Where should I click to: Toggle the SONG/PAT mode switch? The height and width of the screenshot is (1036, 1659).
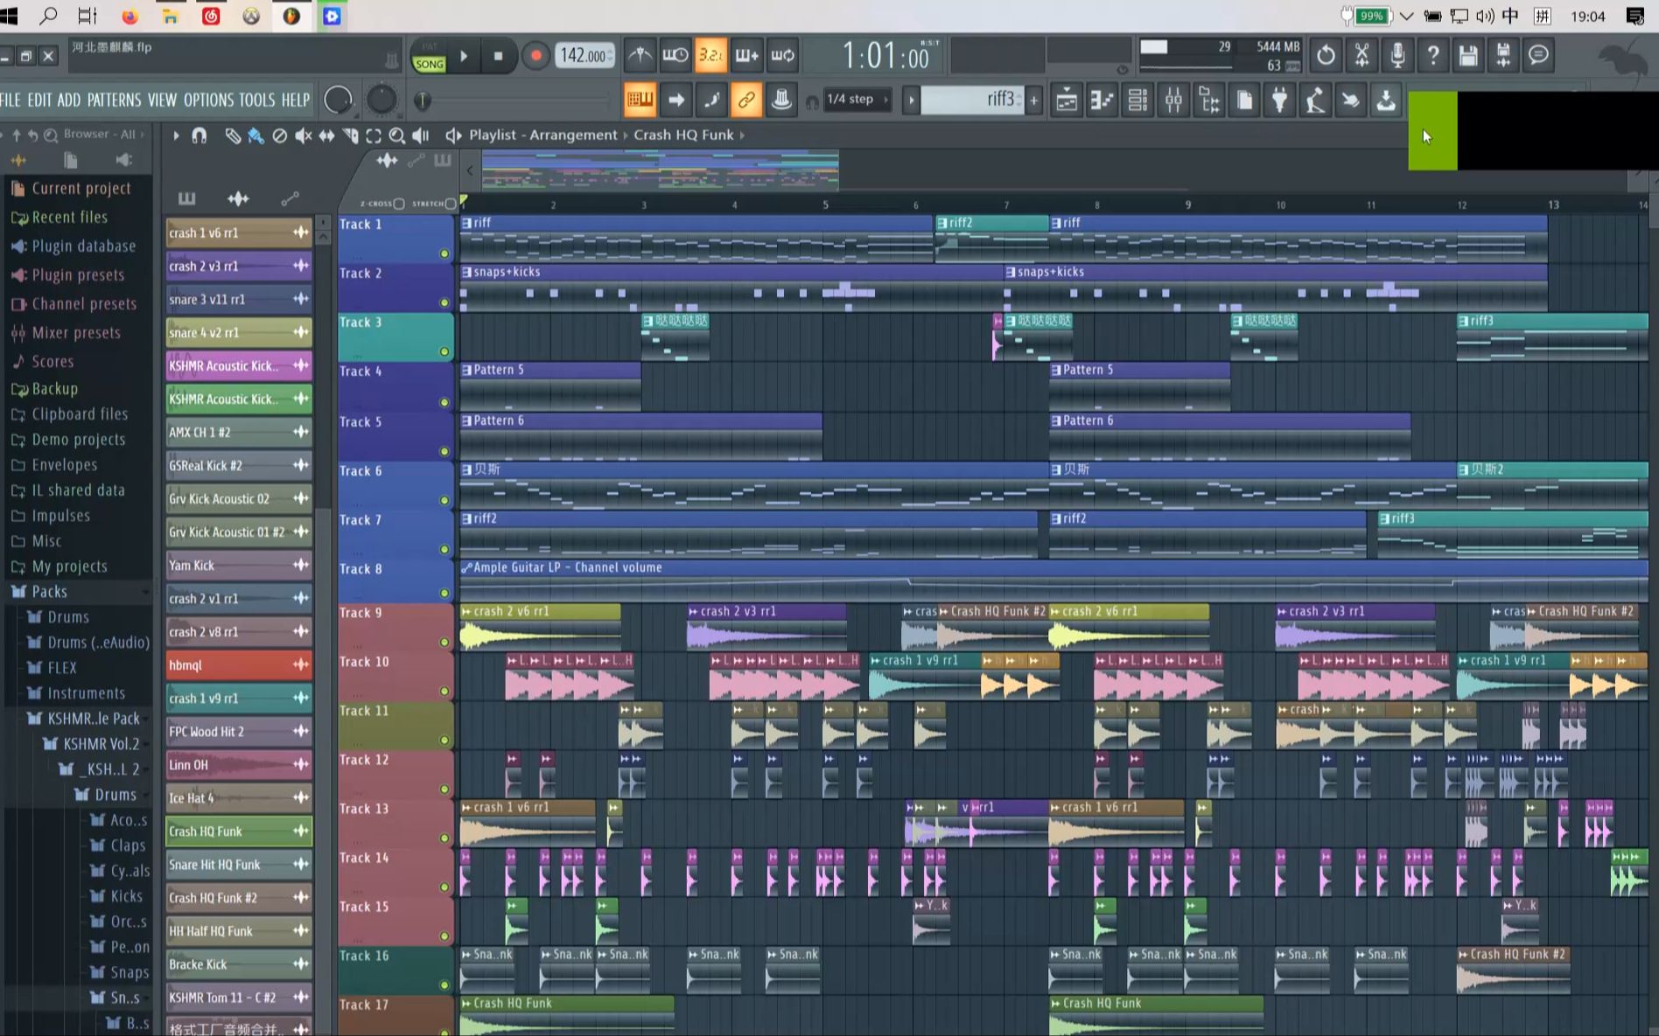click(x=429, y=56)
